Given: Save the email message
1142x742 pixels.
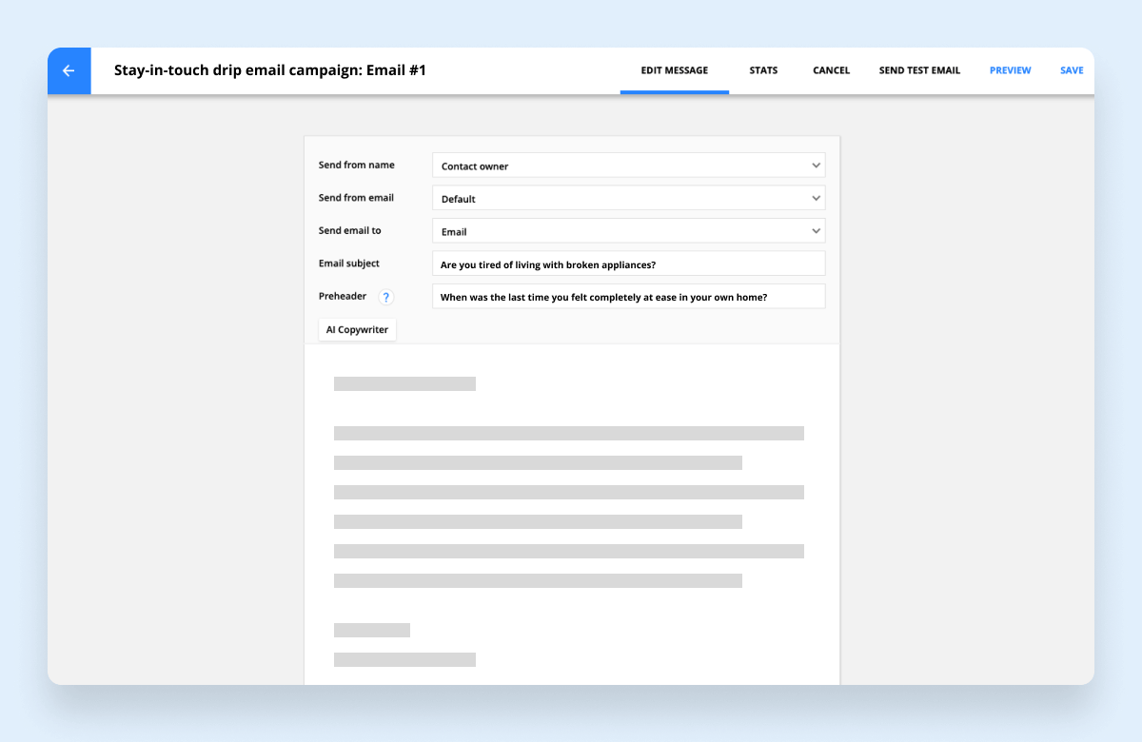Looking at the screenshot, I should (x=1072, y=70).
